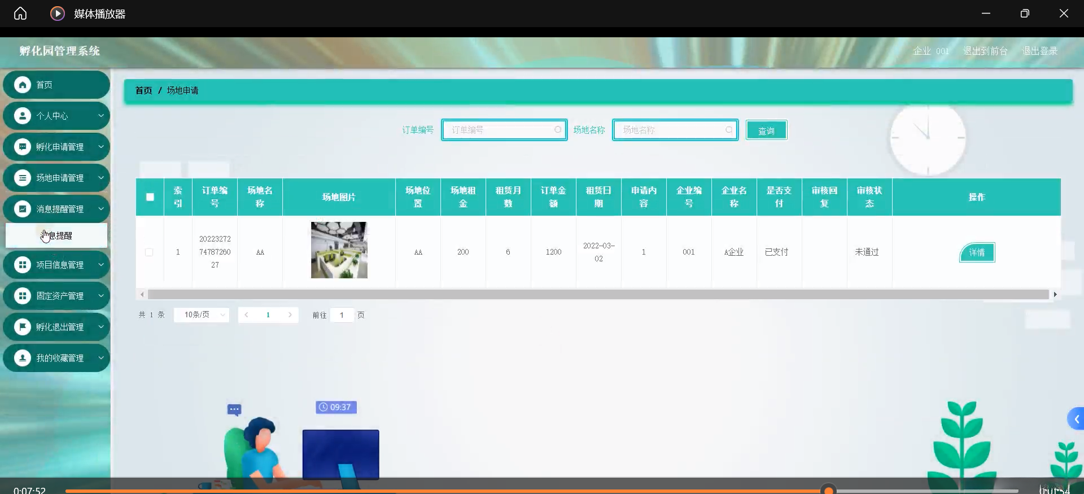Select page number 1 in pagination

(268, 315)
